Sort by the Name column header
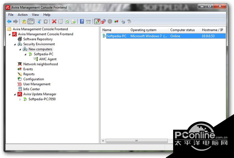Image resolution: width=234 pixels, height=158 pixels. (114, 30)
